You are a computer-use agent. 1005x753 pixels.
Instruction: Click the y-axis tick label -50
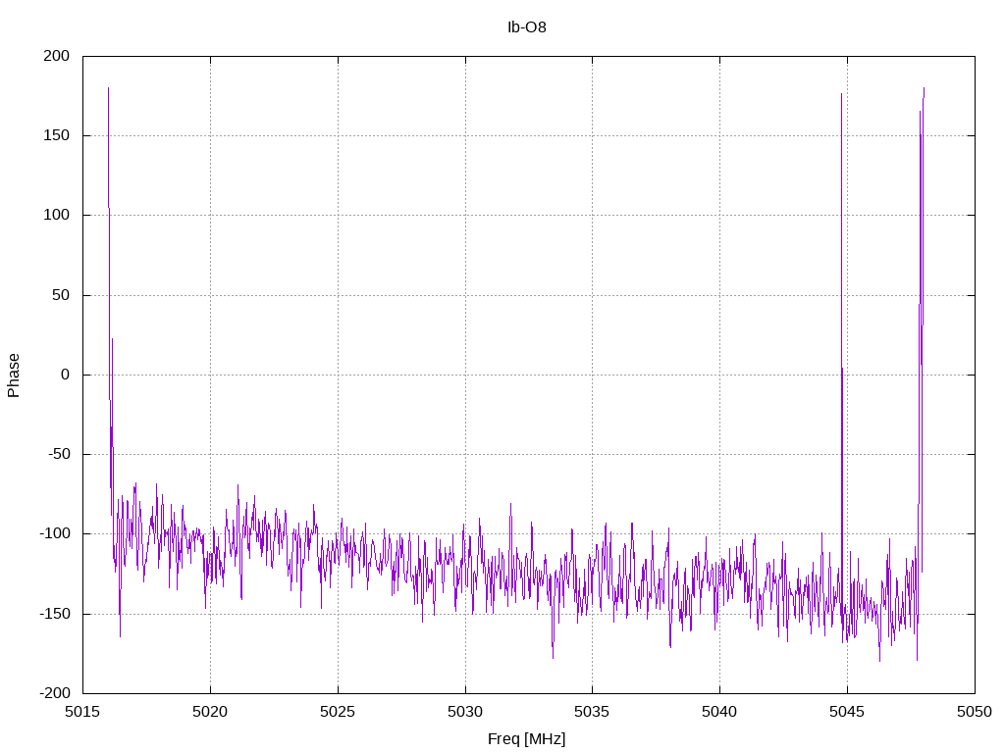[59, 454]
